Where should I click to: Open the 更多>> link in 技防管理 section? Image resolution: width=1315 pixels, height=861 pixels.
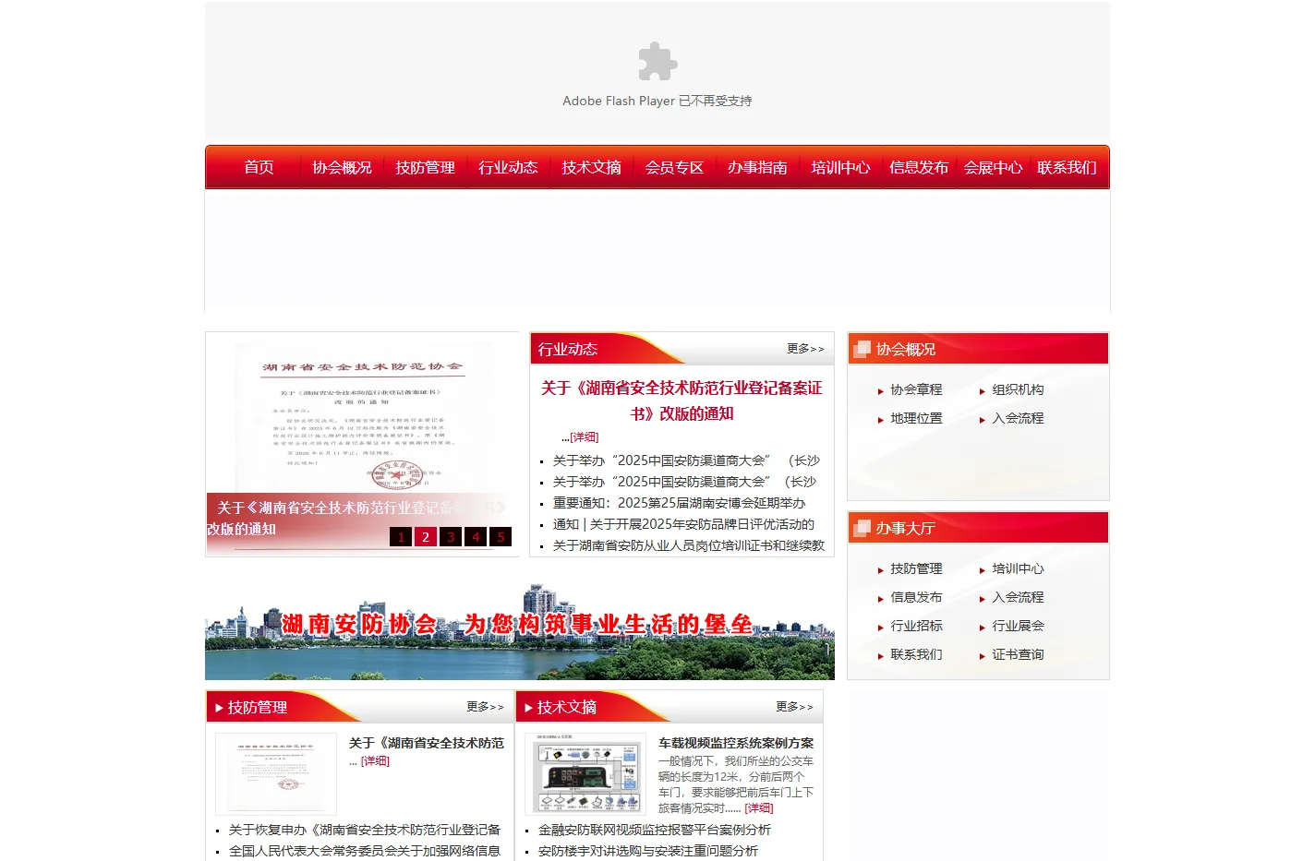click(x=485, y=706)
